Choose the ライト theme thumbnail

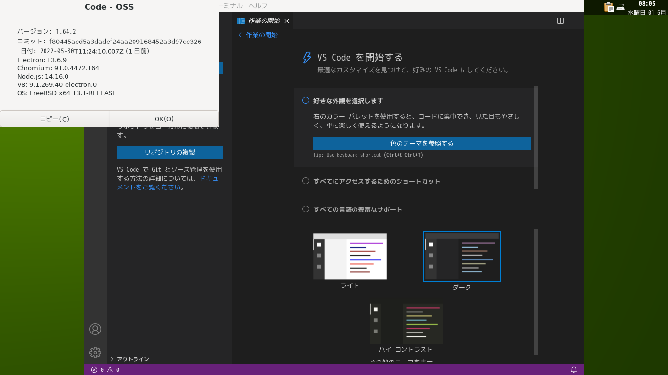click(350, 256)
